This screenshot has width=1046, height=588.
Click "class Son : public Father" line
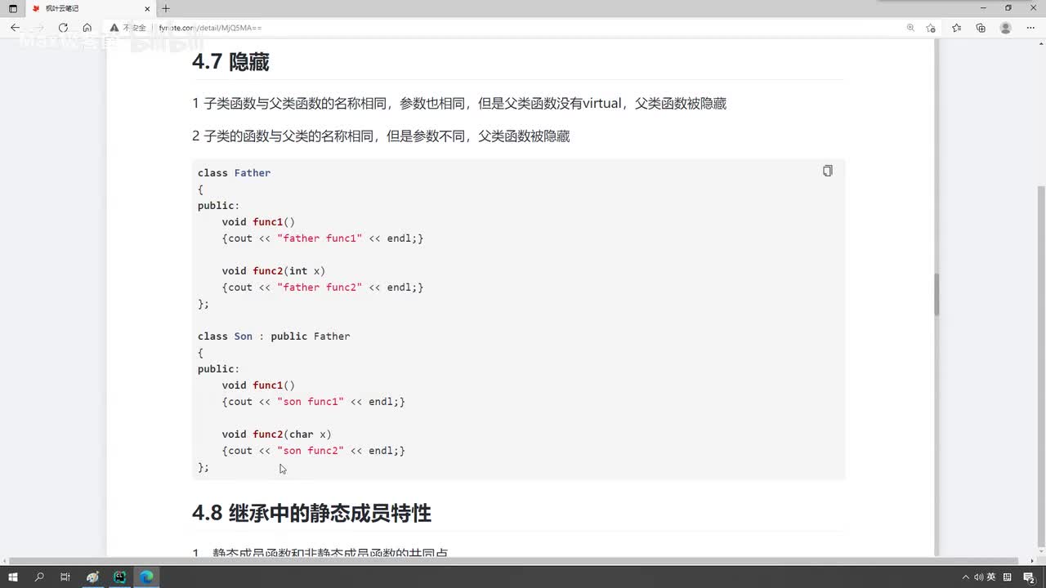click(274, 336)
